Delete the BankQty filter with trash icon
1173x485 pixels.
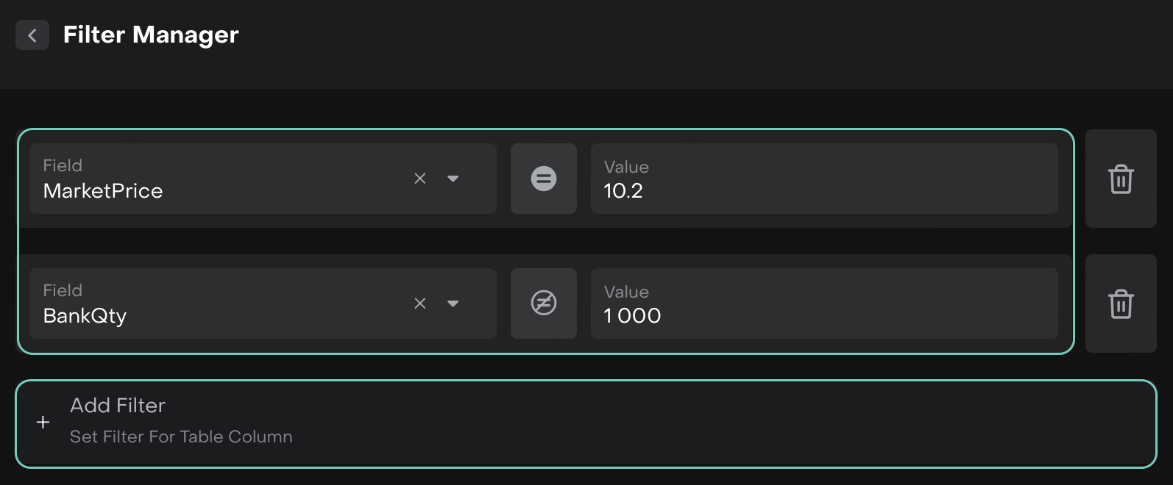(x=1121, y=304)
